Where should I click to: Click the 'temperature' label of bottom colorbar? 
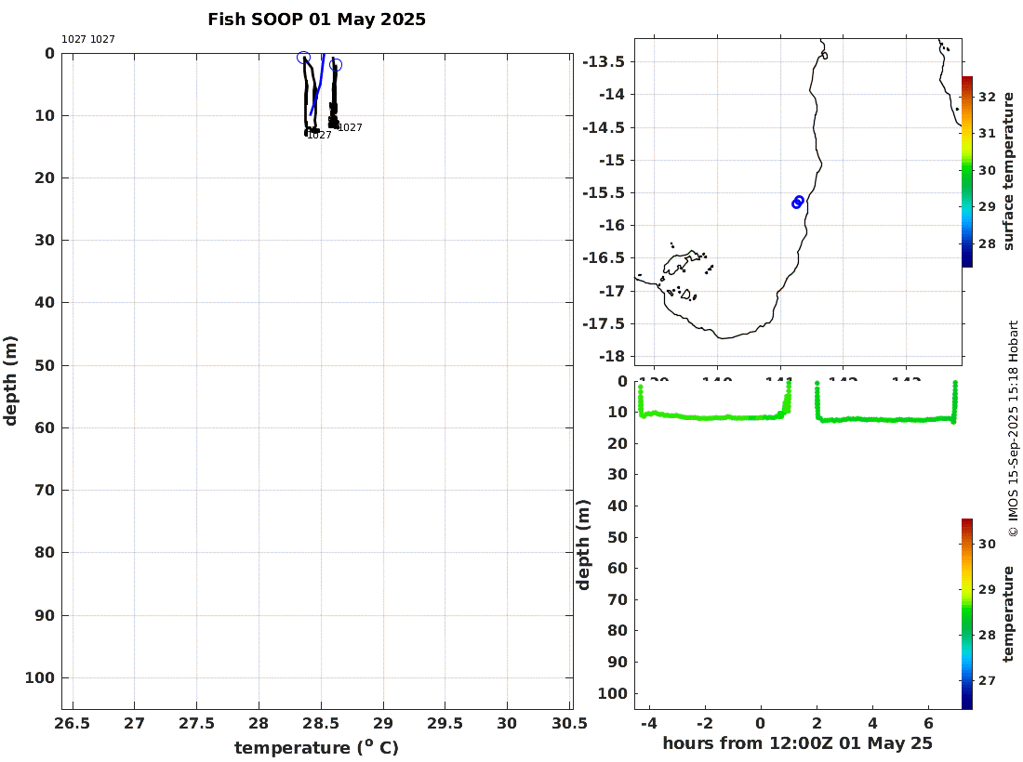(x=1009, y=613)
